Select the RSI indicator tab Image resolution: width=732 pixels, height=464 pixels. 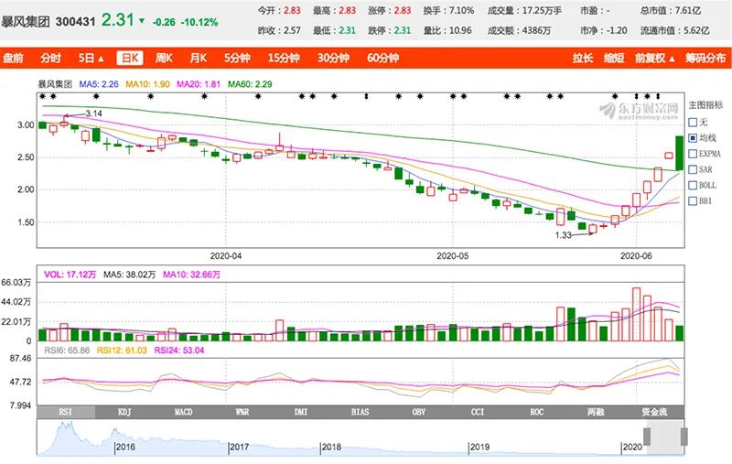coord(66,412)
